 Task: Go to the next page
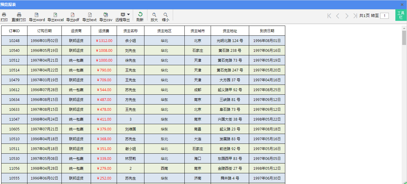346,16
